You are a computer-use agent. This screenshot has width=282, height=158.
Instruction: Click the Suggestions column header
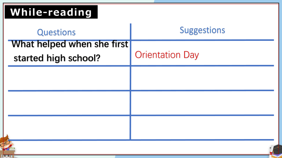coord(202,30)
